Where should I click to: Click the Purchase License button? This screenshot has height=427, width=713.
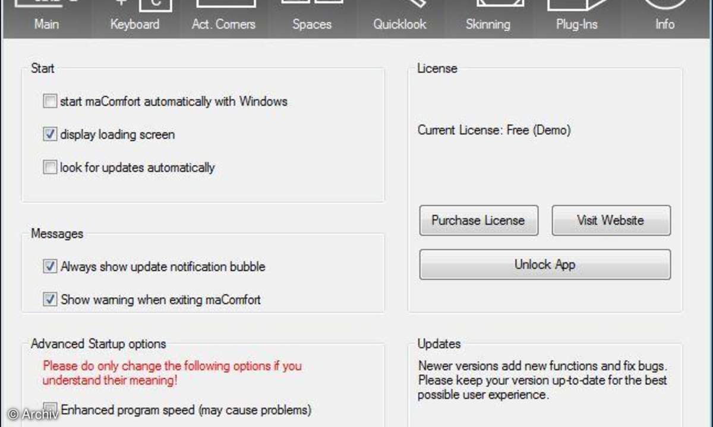(479, 221)
